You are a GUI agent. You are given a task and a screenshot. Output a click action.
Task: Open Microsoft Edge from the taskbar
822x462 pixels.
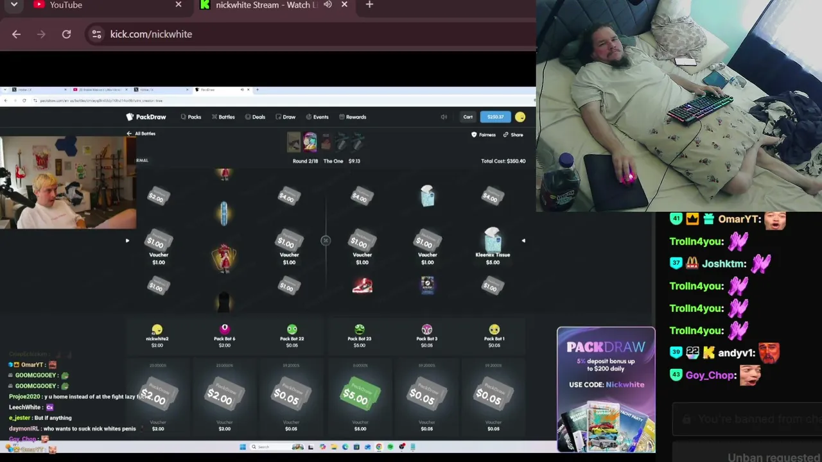[345, 447]
